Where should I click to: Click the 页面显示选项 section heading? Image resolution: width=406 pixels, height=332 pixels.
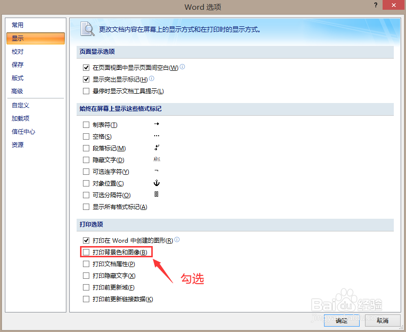point(97,52)
